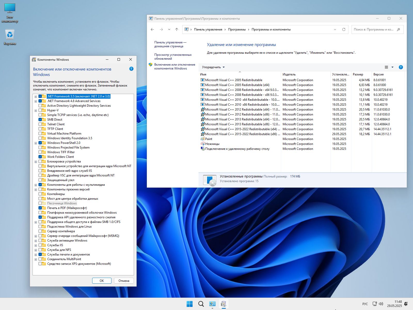Screen dimensions: 413x310
Task: Select Visual C++ 2012 Redistributable (x64) icon
Action: pos(203,110)
